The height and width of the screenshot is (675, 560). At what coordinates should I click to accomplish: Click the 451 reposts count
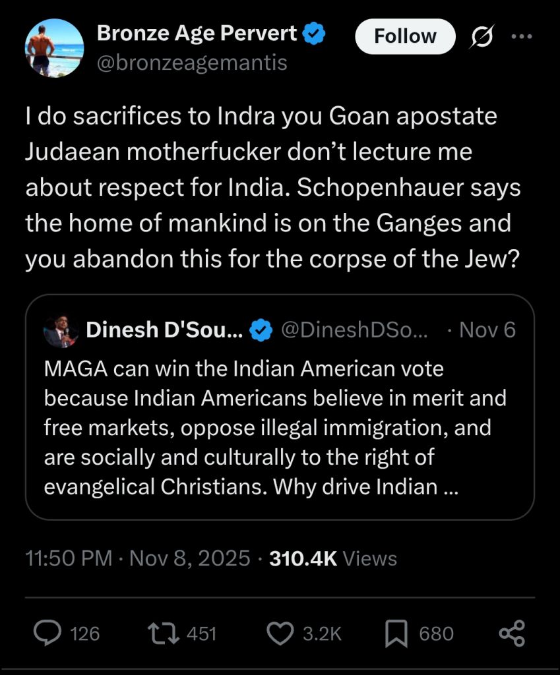[201, 633]
